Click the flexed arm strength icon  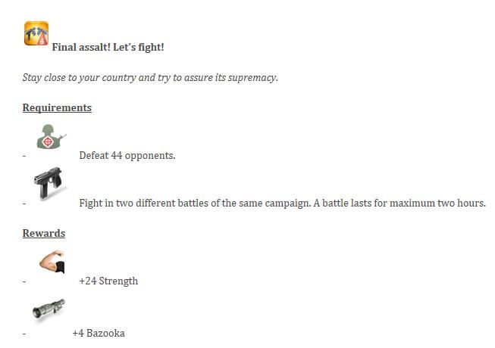coord(52,262)
